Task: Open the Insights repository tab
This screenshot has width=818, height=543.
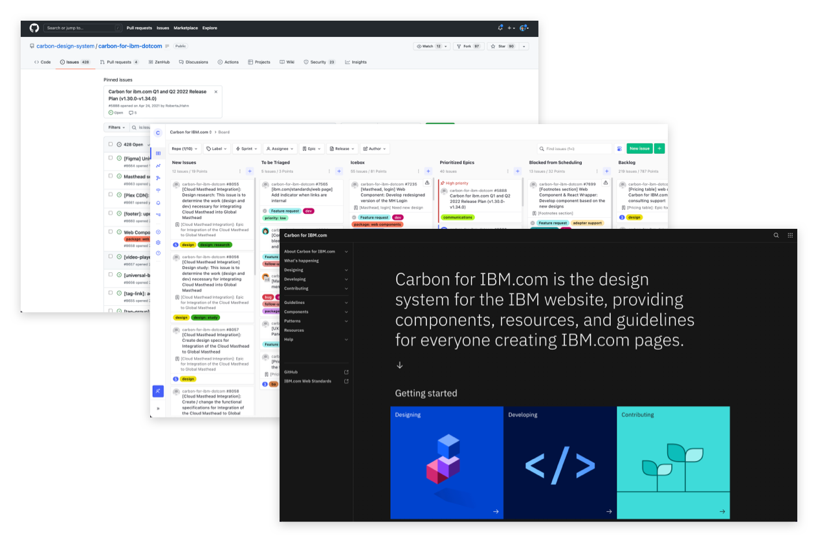Action: click(x=356, y=62)
